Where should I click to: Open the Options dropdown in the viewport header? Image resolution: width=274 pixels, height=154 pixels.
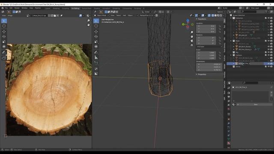(221, 12)
